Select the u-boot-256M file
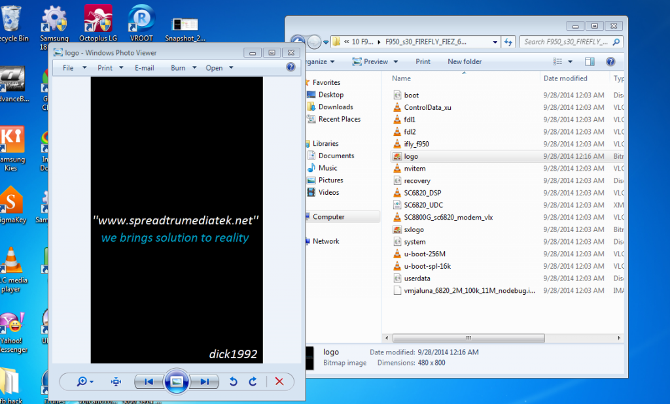 click(x=425, y=254)
